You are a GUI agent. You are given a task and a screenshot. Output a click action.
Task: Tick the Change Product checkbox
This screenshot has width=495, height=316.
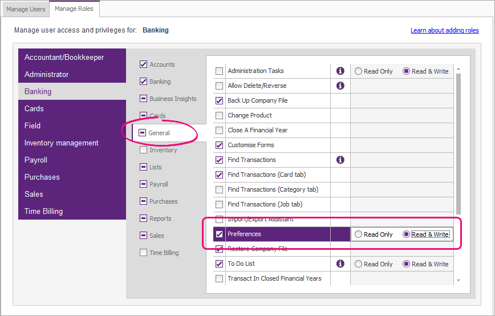pos(219,116)
